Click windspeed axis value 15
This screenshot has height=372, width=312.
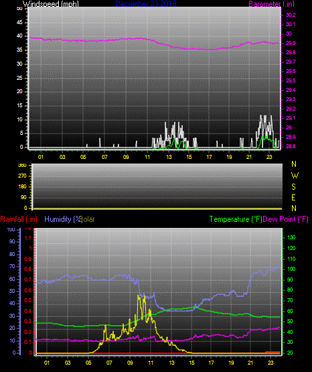19,106
